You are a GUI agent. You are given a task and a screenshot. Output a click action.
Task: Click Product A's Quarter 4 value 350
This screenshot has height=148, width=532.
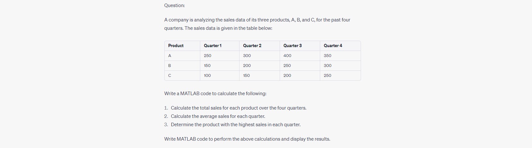tap(328, 56)
